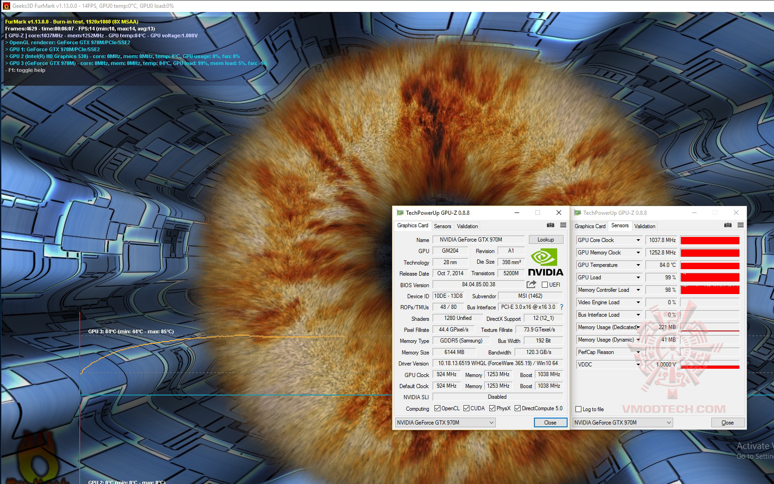Enable the Log to file checkbox
Screen dimensions: 774x484
[579, 409]
